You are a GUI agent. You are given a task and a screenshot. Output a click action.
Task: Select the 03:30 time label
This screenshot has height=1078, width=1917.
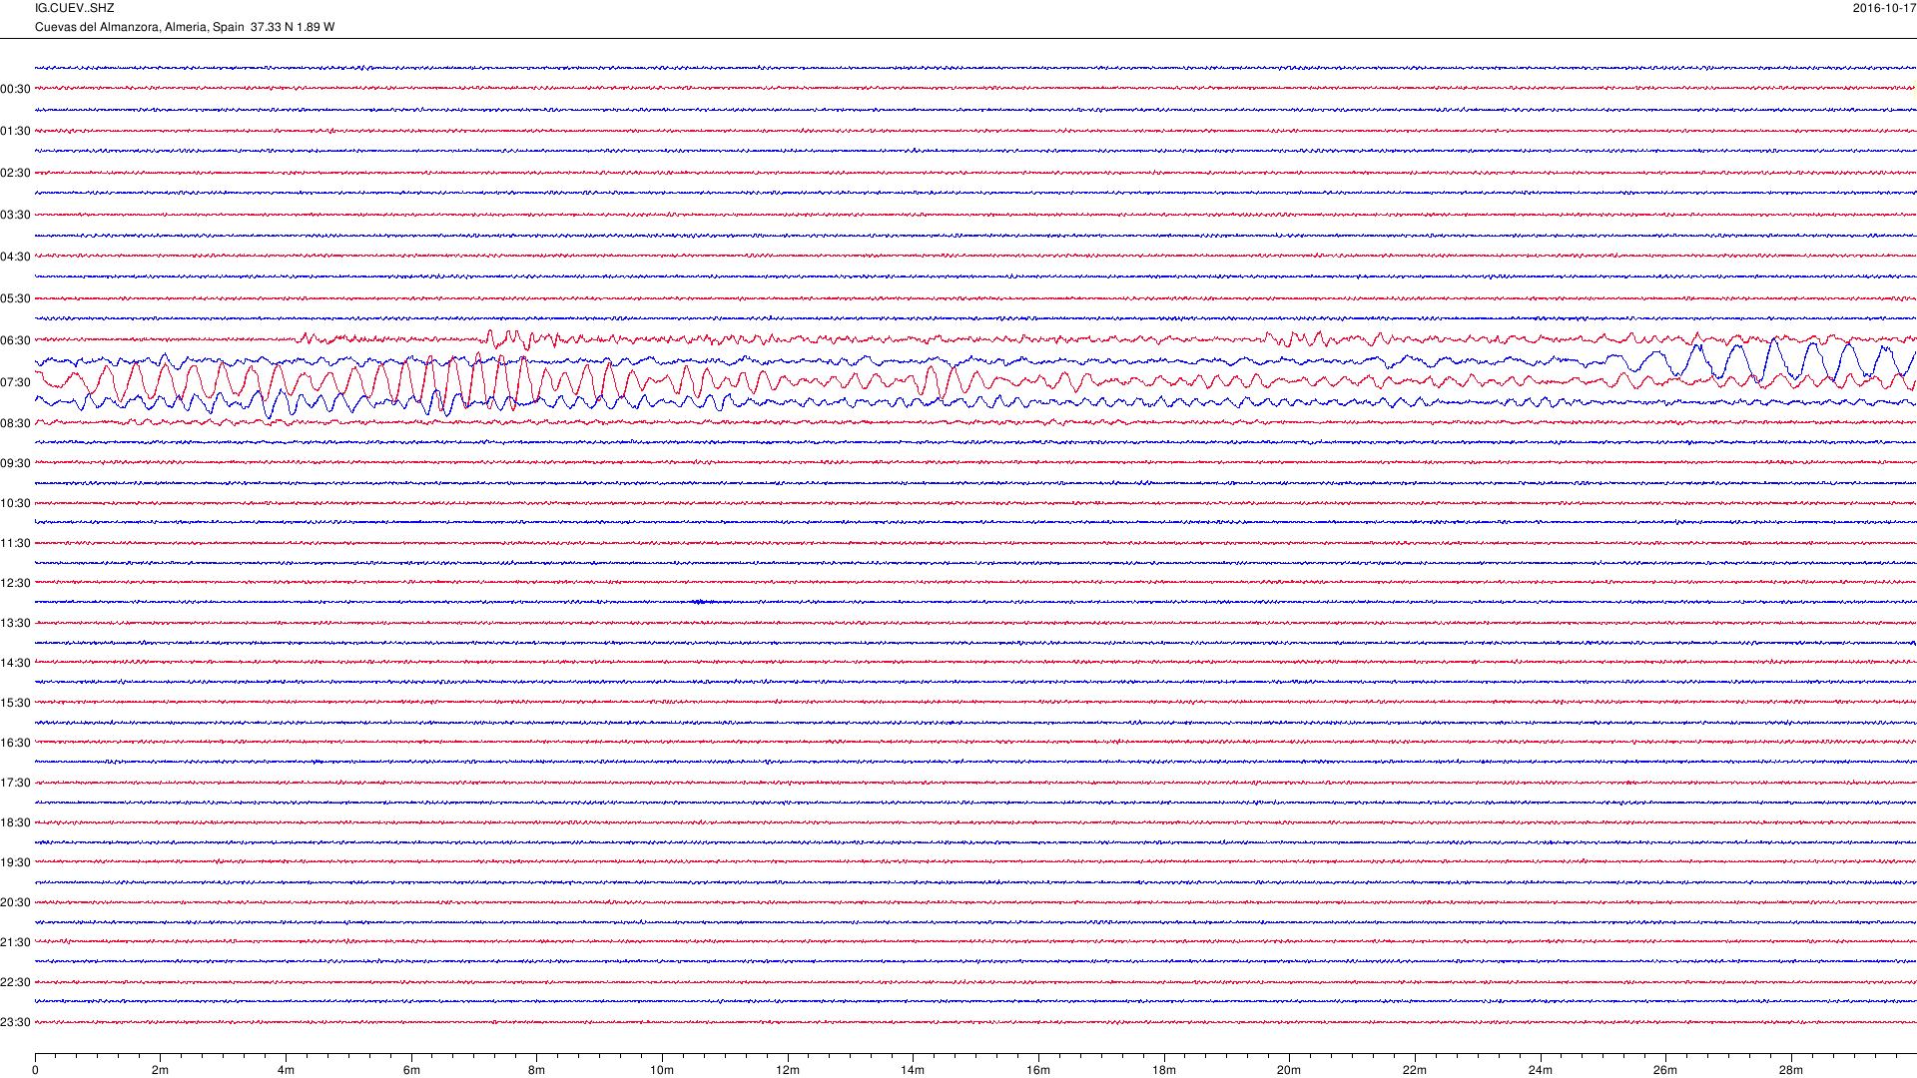(15, 215)
